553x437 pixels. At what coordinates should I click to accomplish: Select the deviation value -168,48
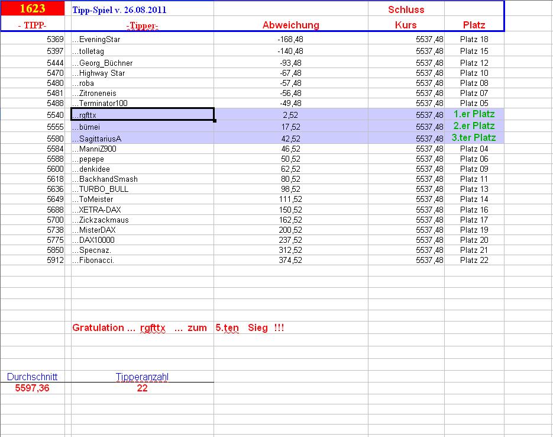[x=291, y=39]
